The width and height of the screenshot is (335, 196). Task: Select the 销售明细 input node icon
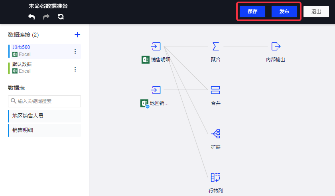[156, 47]
